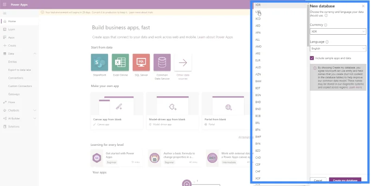Select XDR highlighted currency list entry
This screenshot has width=371, height=186.
280,5
